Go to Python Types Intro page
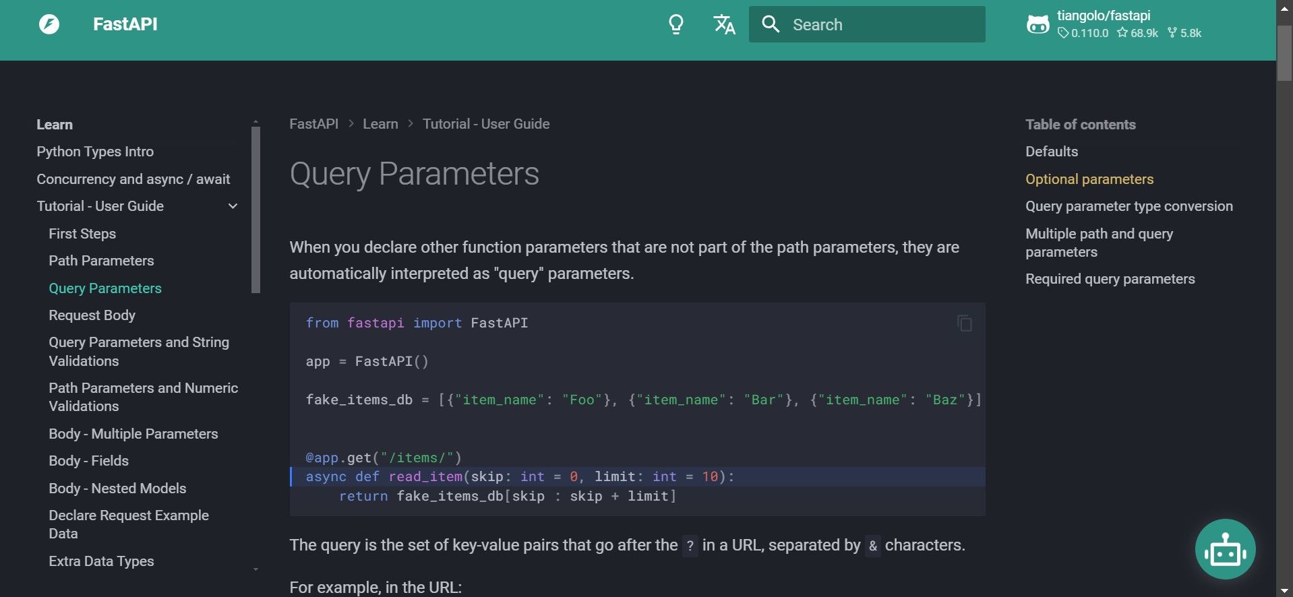 (95, 152)
